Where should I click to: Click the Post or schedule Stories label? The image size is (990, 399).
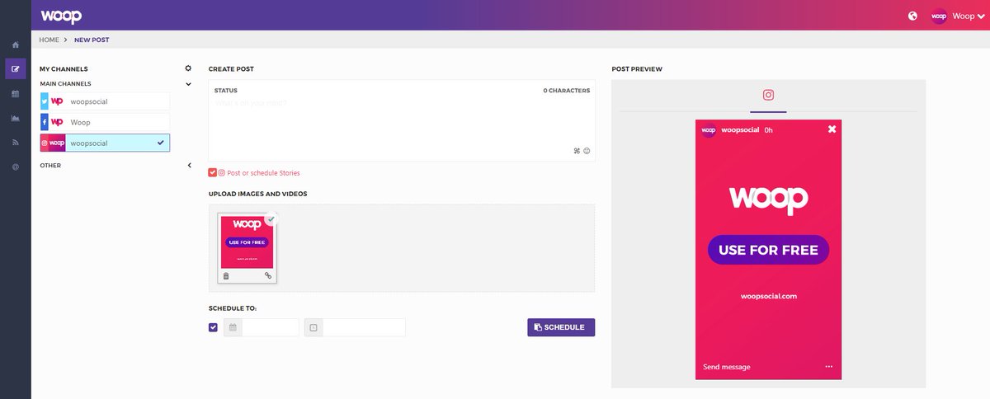[x=263, y=173]
